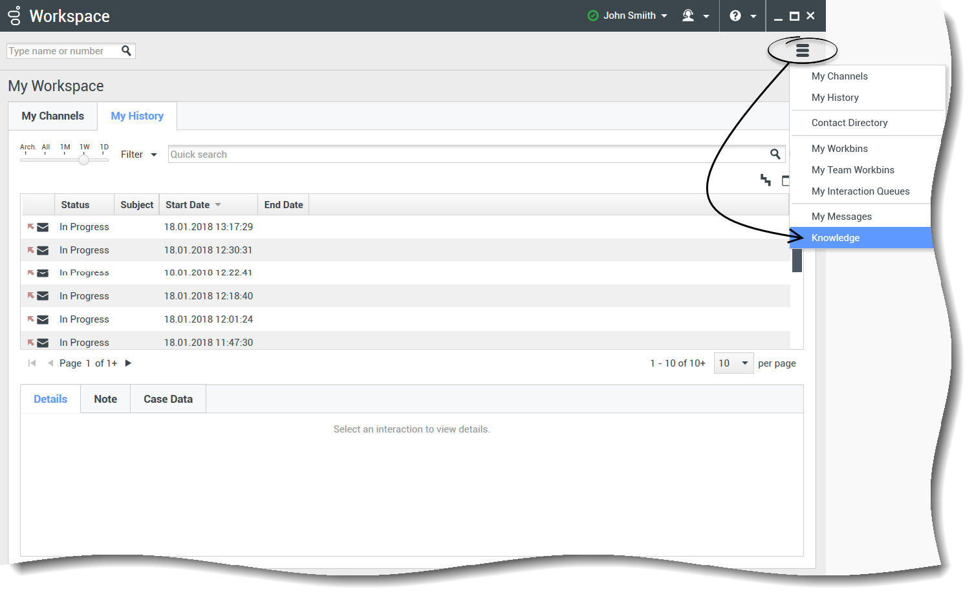974x598 pixels.
Task: Open the Details tab
Action: [50, 399]
